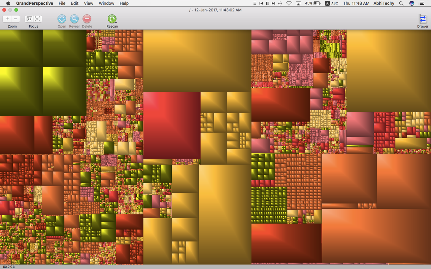Open the Window menu

(106, 3)
